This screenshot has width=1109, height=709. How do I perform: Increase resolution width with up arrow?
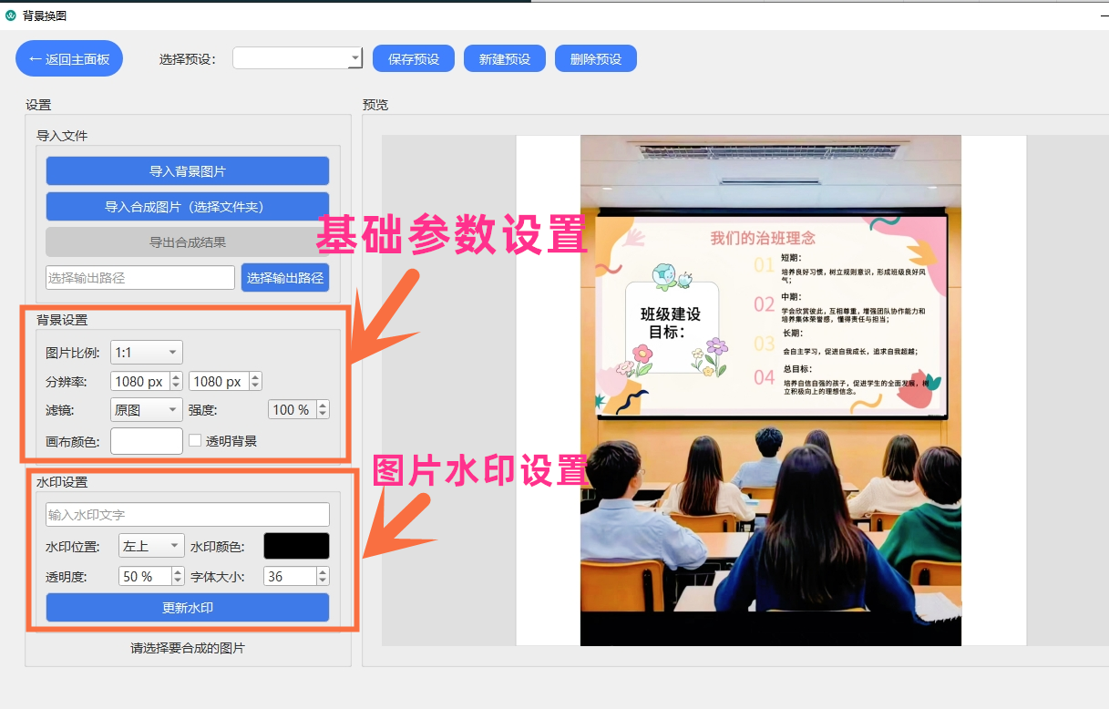pos(177,376)
